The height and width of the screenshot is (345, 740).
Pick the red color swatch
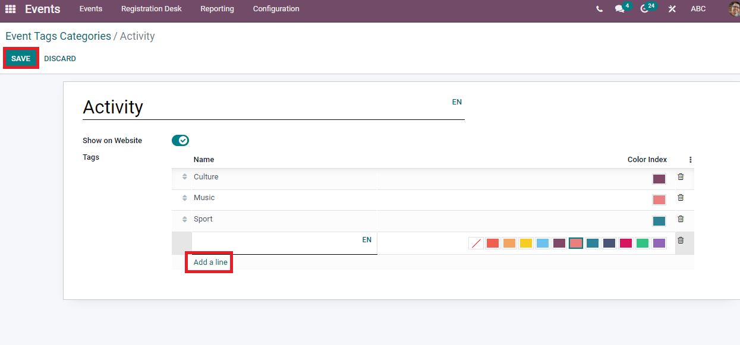tap(493, 243)
